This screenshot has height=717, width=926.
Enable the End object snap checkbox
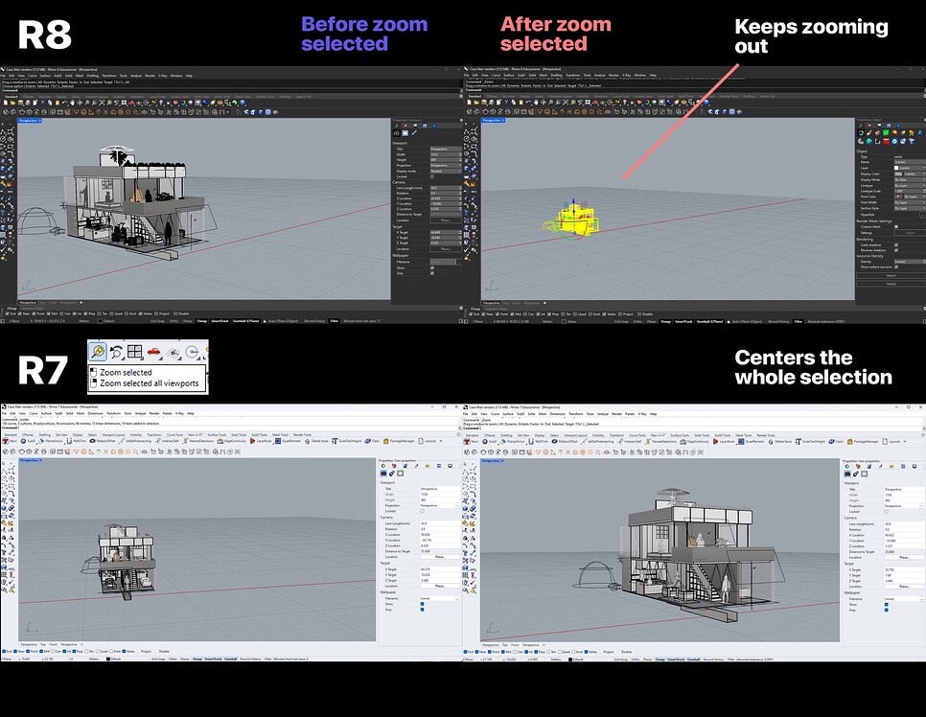point(6,313)
